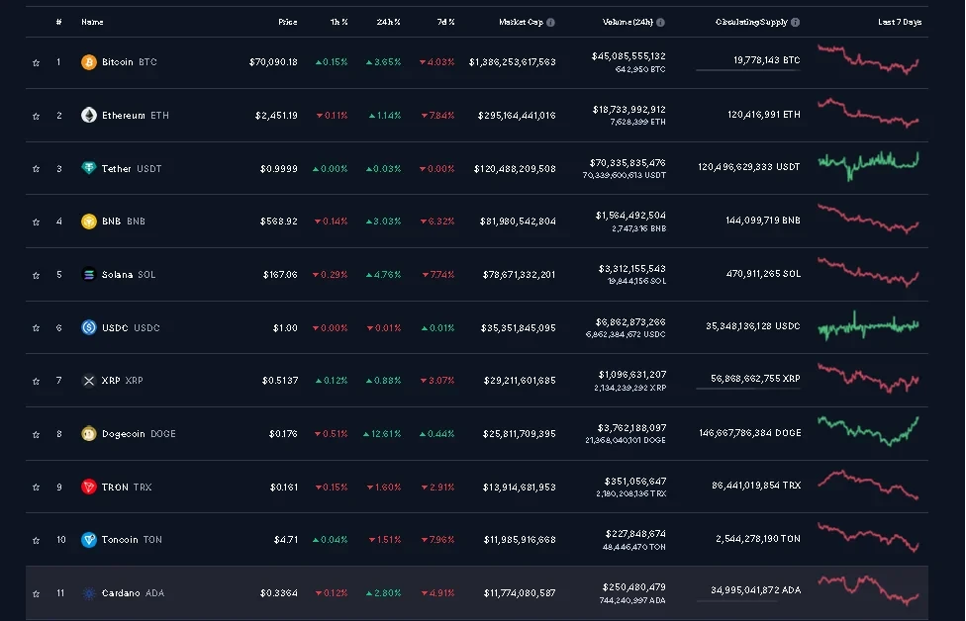The height and width of the screenshot is (621, 966).
Task: Star Cardano to add to watchlist
Action: pyautogui.click(x=36, y=593)
